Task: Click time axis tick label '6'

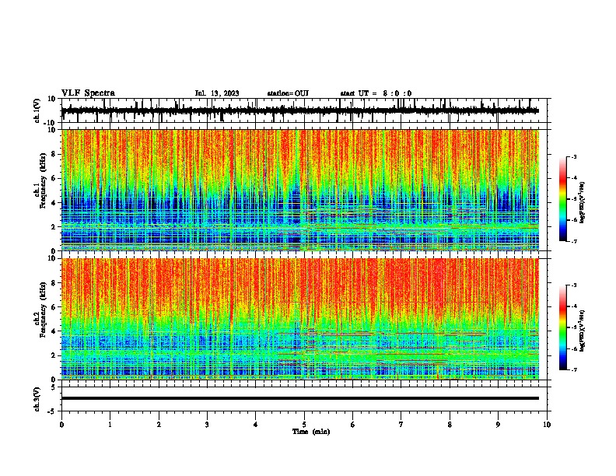Action: [x=352, y=425]
